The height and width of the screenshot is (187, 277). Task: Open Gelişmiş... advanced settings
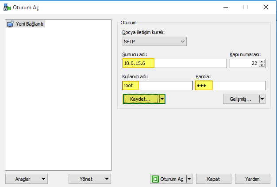241,99
